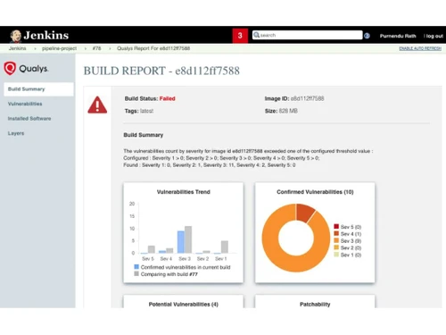This screenshot has height=335, width=446.
Task: Click the Sev 5 (0) legend swatch
Action: [336, 226]
